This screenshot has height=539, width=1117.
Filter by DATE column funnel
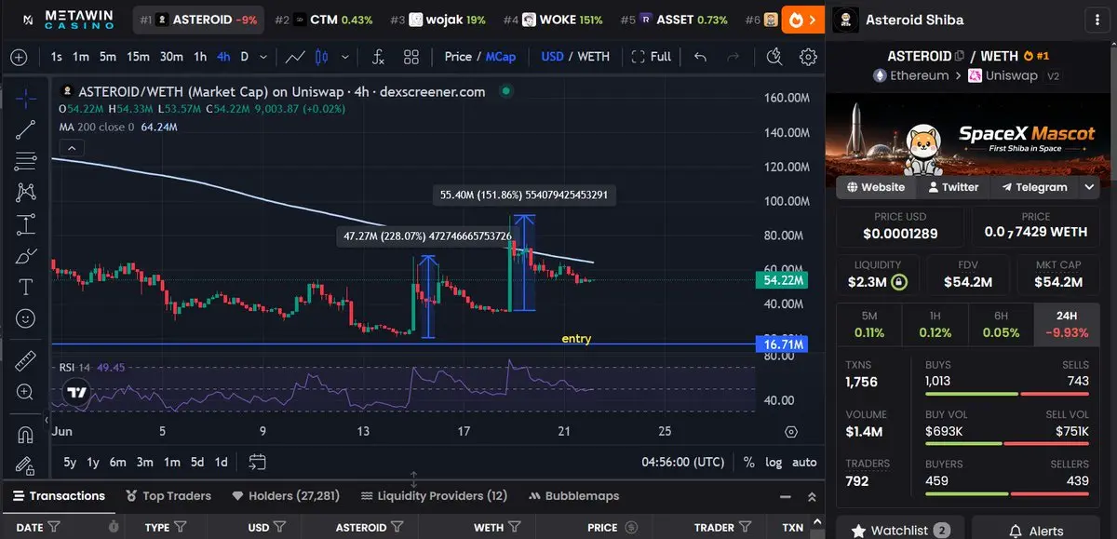coord(54,527)
